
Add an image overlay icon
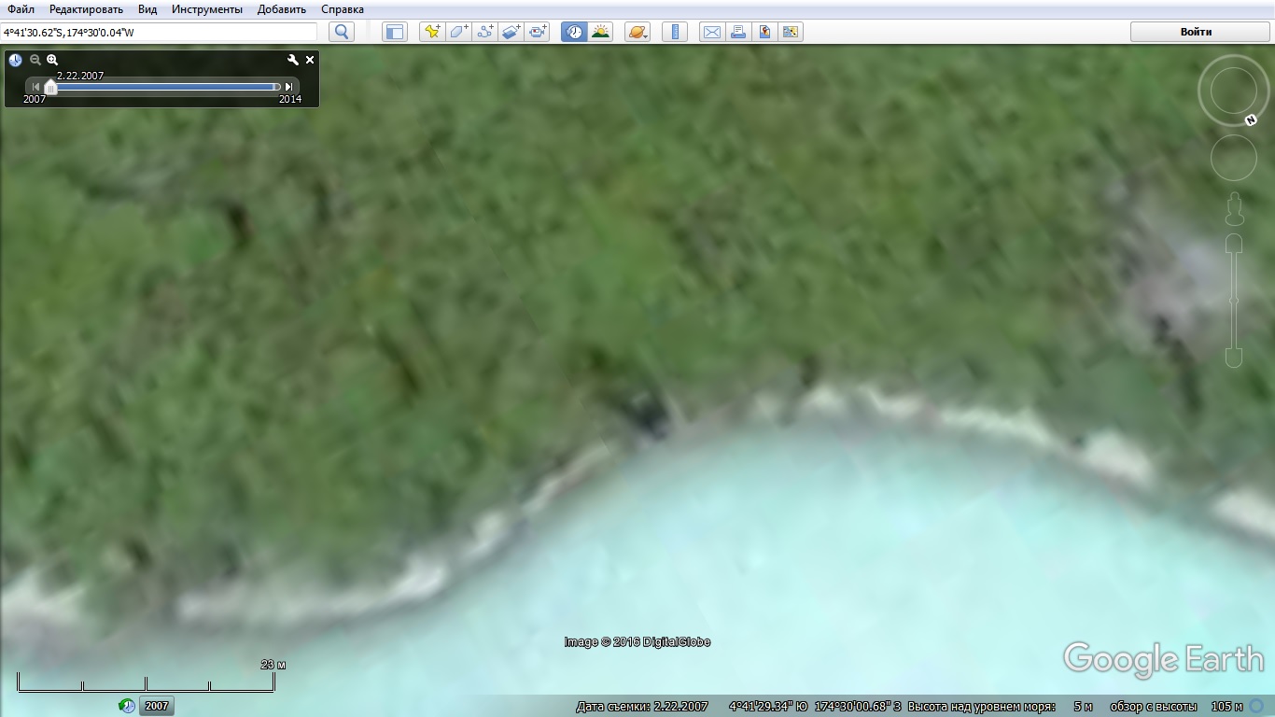511,32
